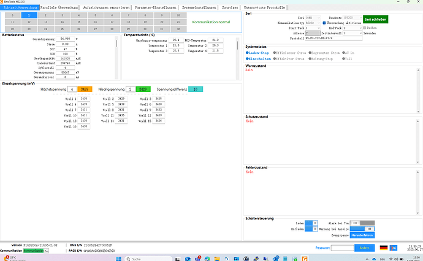This screenshot has height=261, width=423.
Task: Expand the End-Pack dropdown
Action: click(x=352, y=28)
